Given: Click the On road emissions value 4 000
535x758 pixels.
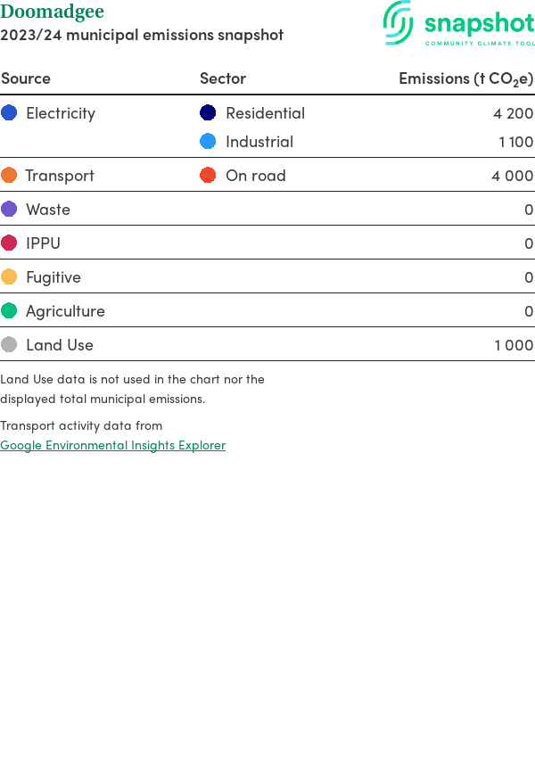Looking at the screenshot, I should (x=512, y=176).
